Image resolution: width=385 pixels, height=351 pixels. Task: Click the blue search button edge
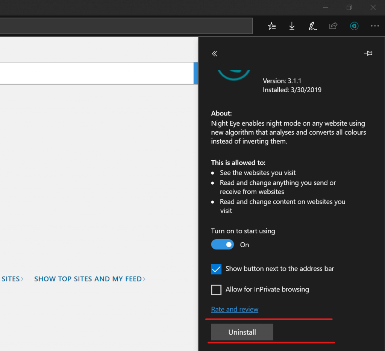[x=196, y=73]
